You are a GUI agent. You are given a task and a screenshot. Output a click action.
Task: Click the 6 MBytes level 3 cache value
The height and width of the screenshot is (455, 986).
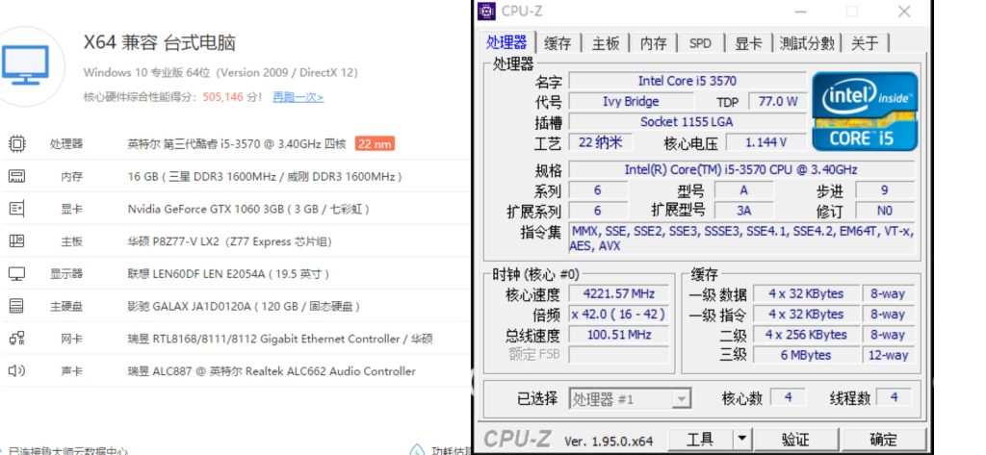coord(806,355)
